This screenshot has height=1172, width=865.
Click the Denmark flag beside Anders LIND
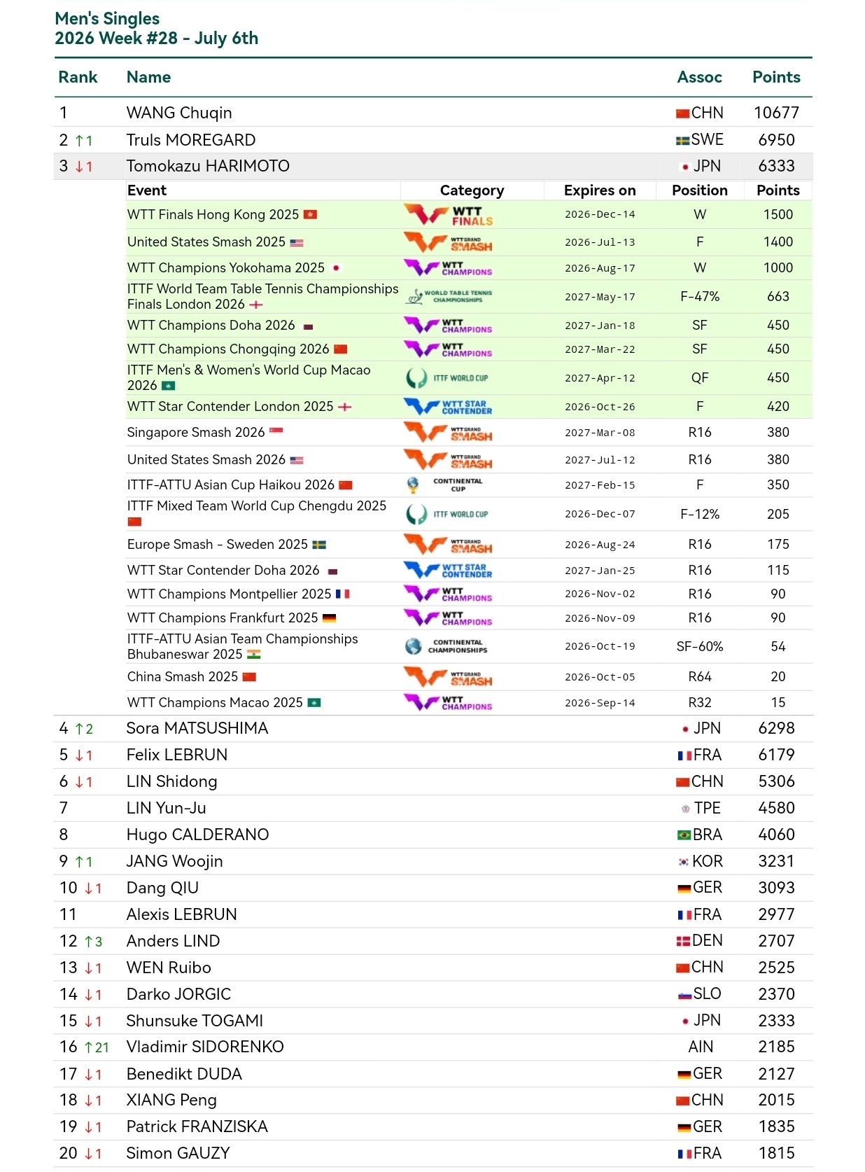684,942
